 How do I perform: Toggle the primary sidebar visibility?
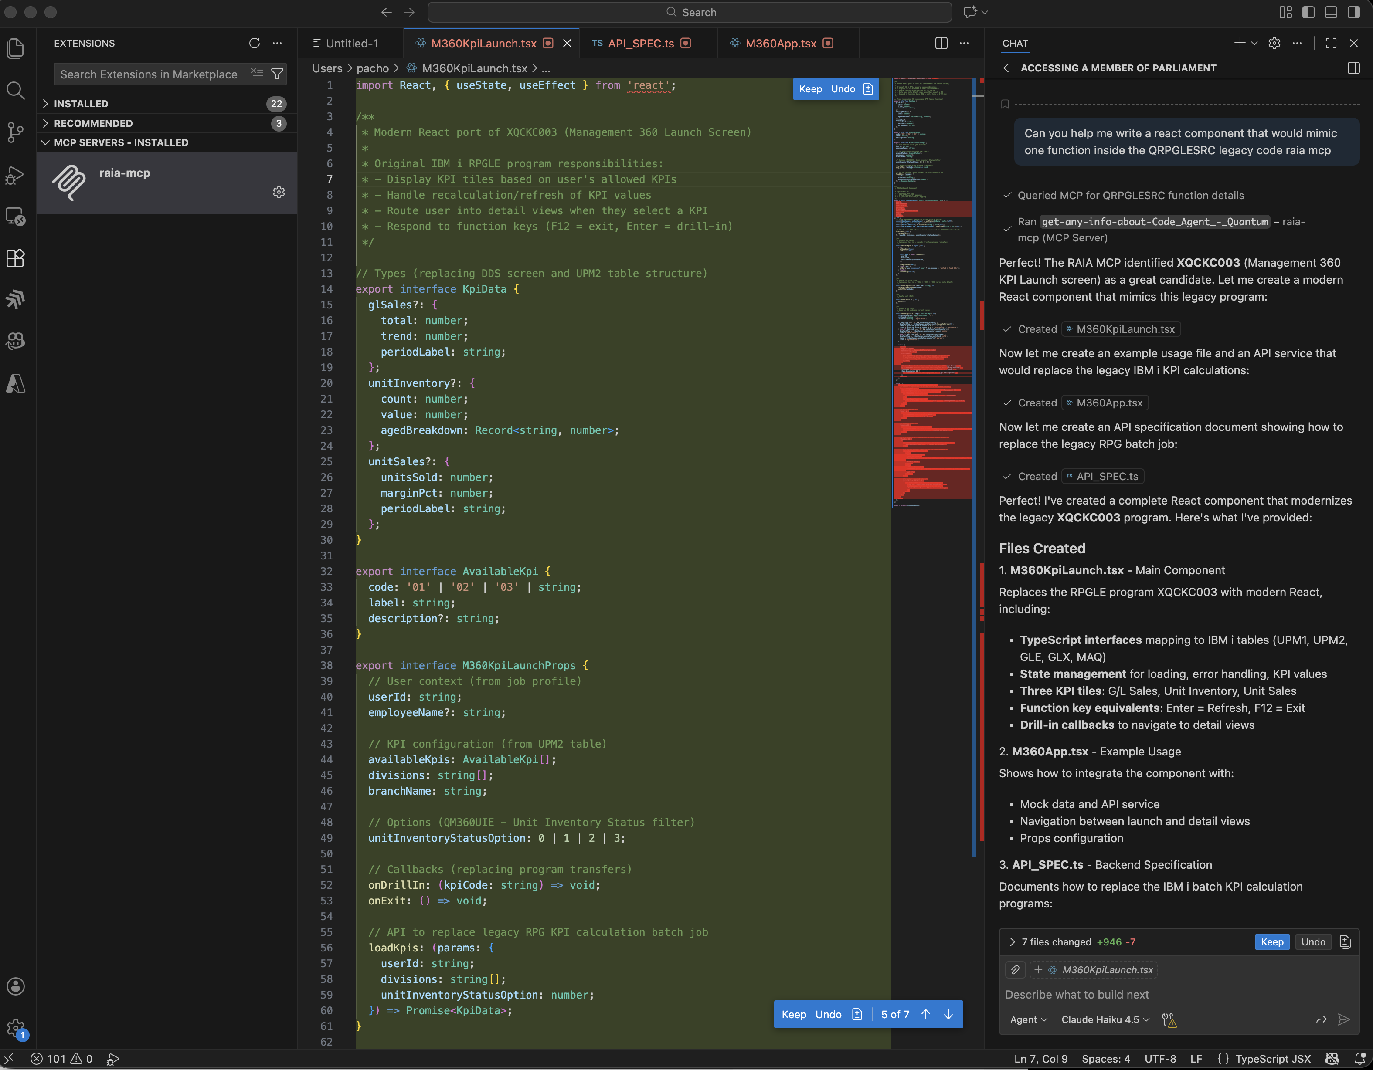[x=1308, y=12]
